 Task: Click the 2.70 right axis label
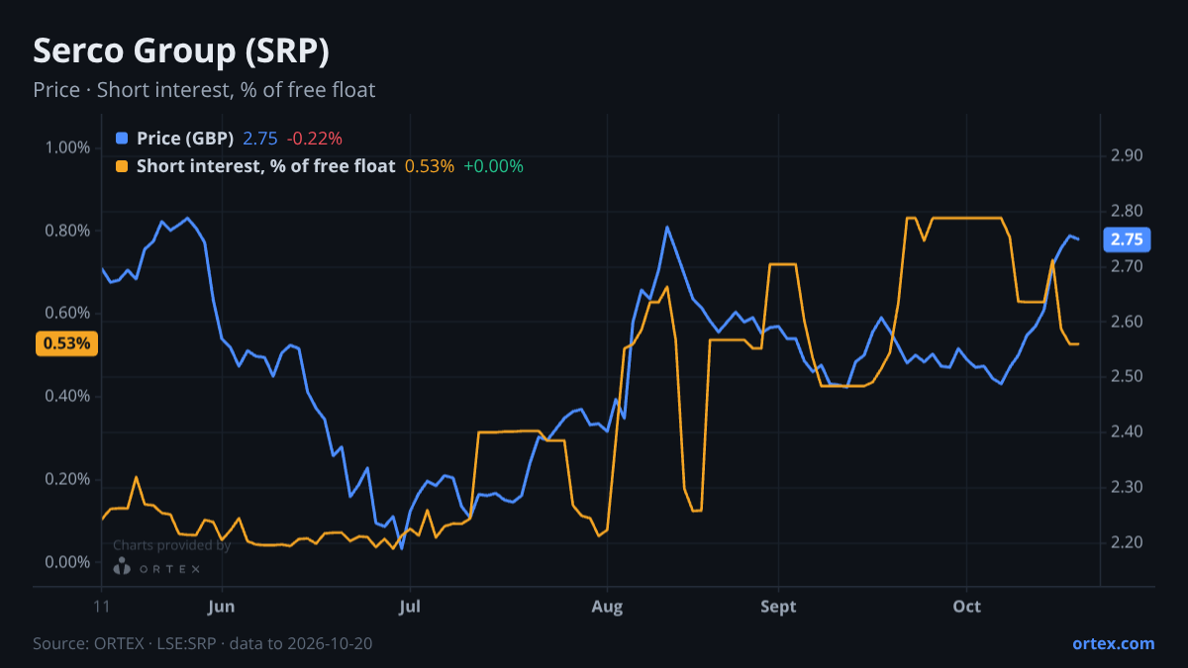(1128, 266)
